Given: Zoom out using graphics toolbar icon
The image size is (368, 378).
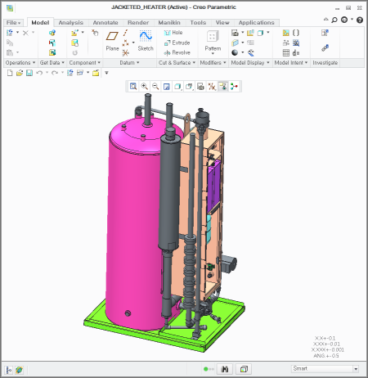Looking at the screenshot, I should pyautogui.click(x=155, y=87).
